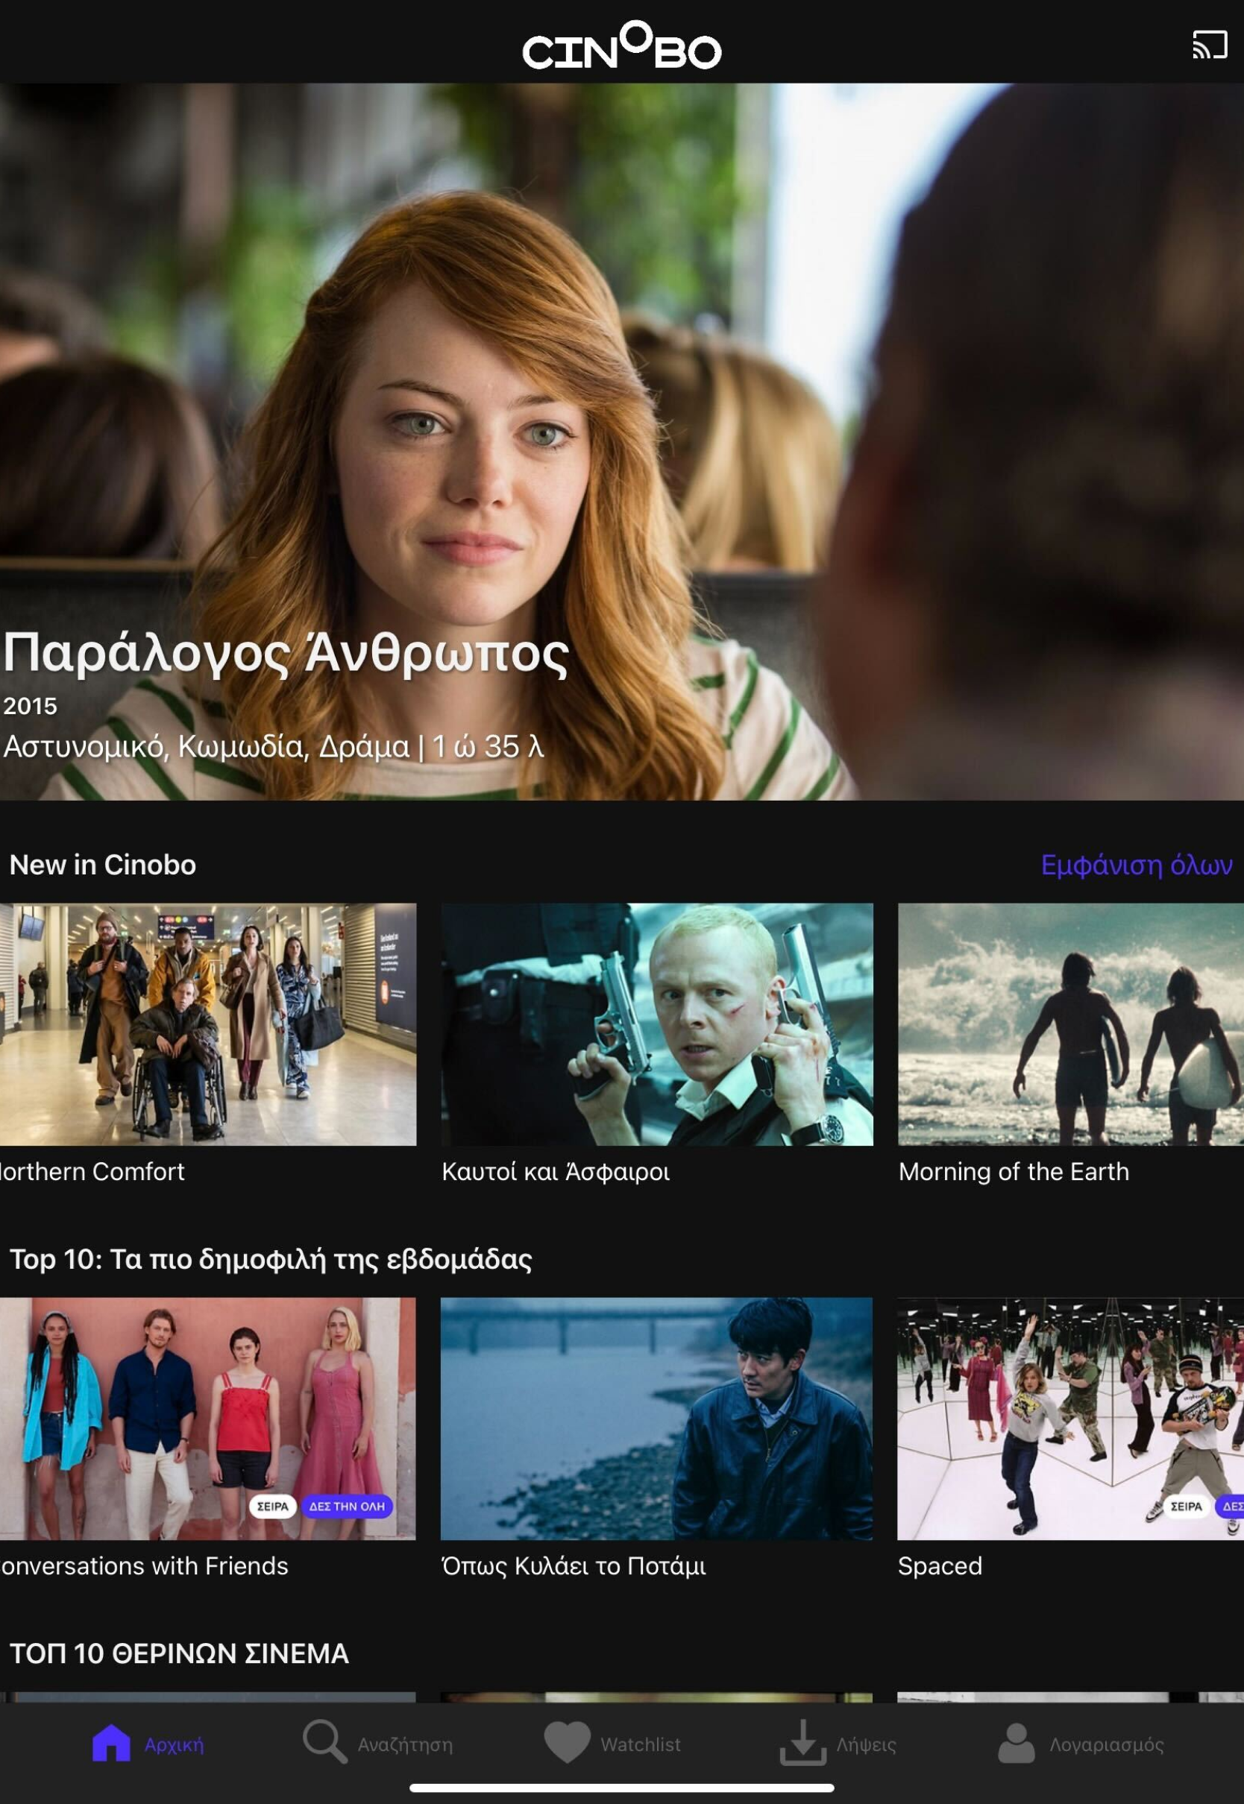Click the Conversations with Friends title text

coord(144,1565)
